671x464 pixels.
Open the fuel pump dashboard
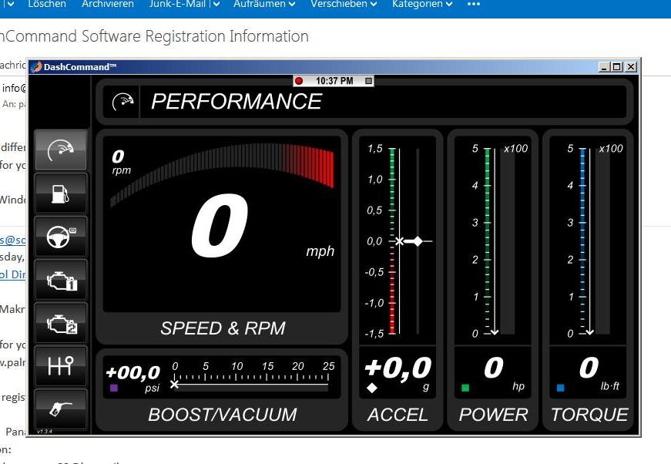[61, 193]
